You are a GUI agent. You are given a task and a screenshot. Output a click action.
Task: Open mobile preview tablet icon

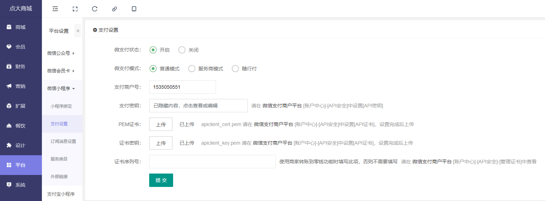pyautogui.click(x=134, y=9)
